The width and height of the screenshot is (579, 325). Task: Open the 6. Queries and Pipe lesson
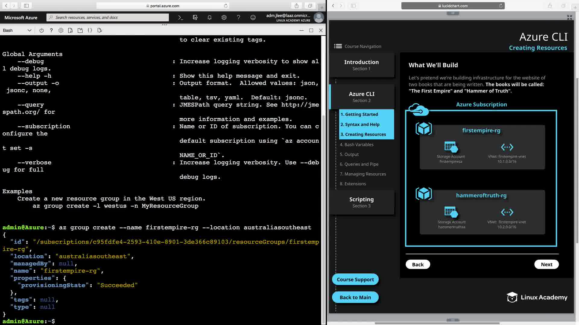click(359, 164)
